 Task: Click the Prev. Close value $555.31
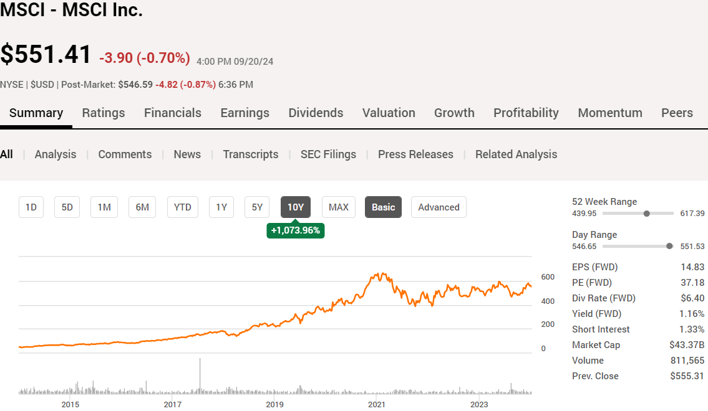[x=687, y=376]
